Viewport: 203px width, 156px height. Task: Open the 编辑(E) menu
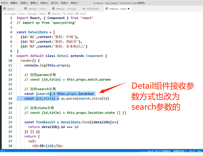[14, 3]
